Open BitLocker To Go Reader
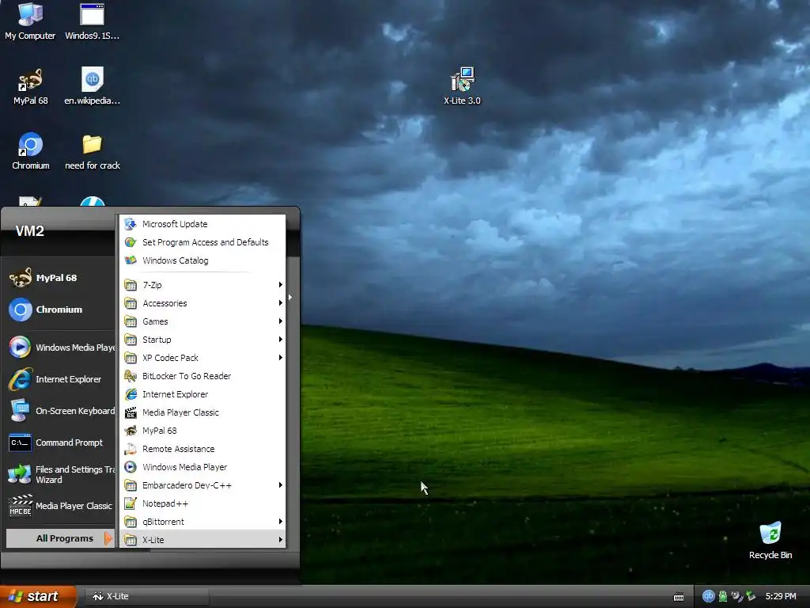Screen dimensions: 810x608 click(202, 376)
